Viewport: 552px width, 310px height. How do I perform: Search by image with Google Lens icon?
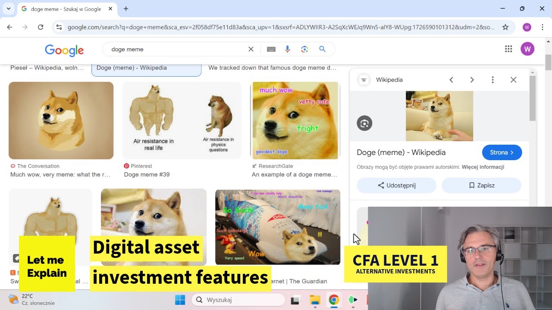[x=304, y=49]
